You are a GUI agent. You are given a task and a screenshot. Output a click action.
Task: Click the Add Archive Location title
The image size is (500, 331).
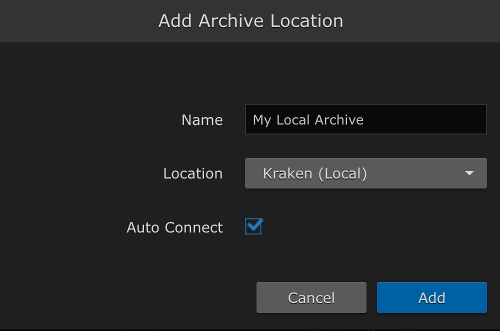[x=250, y=21]
